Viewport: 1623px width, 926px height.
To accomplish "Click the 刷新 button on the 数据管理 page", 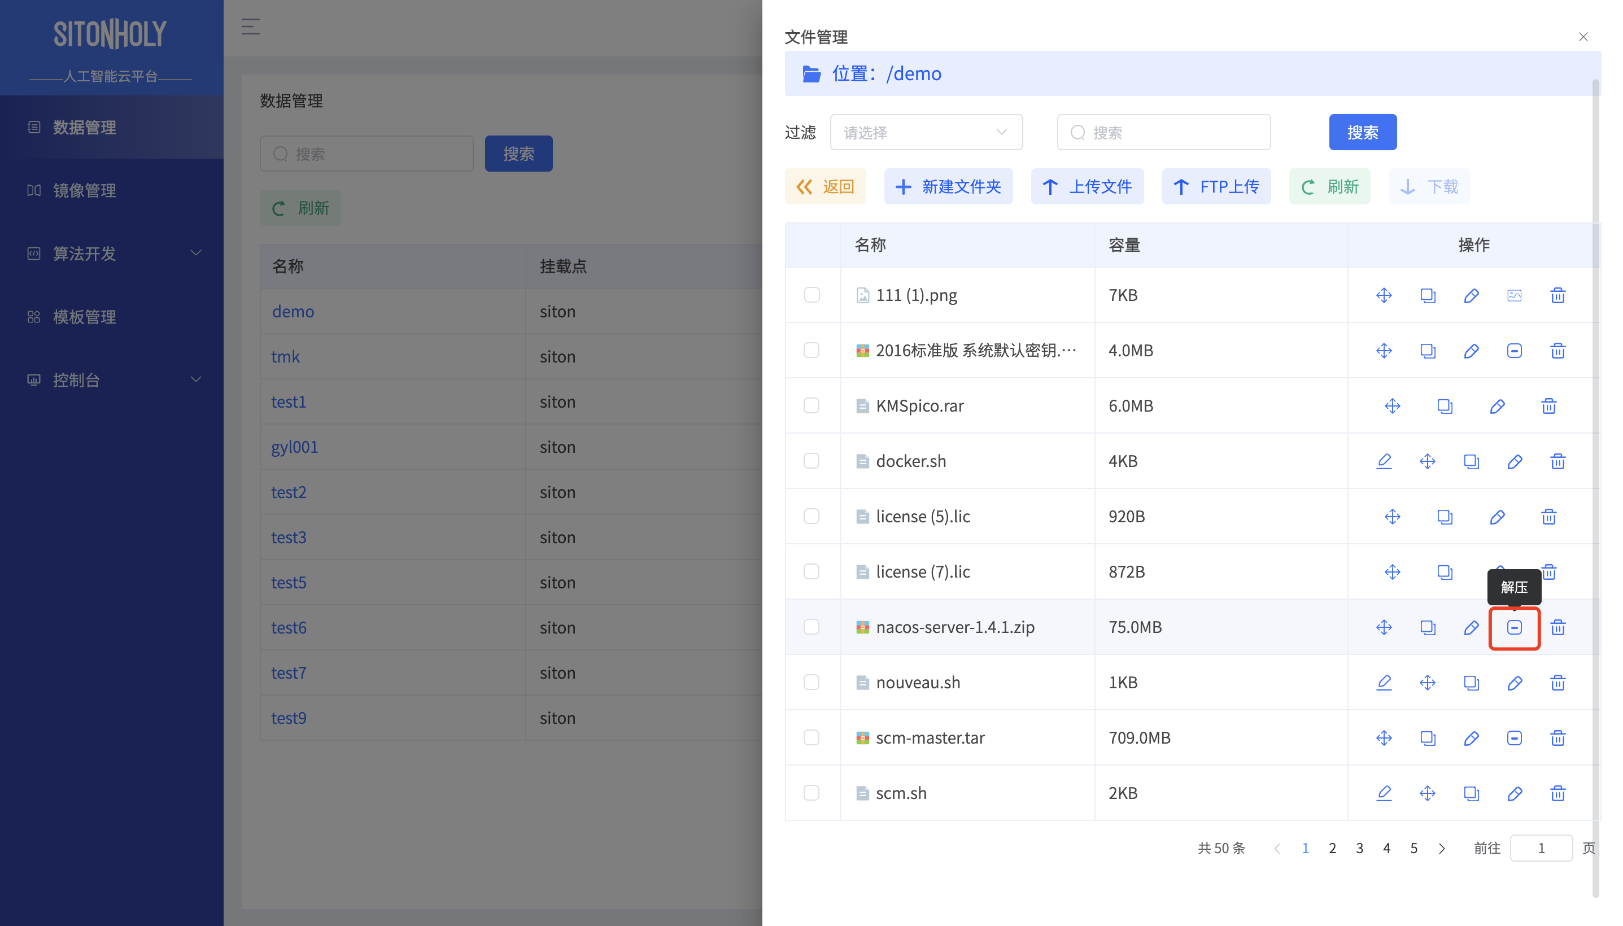I will tap(300, 208).
